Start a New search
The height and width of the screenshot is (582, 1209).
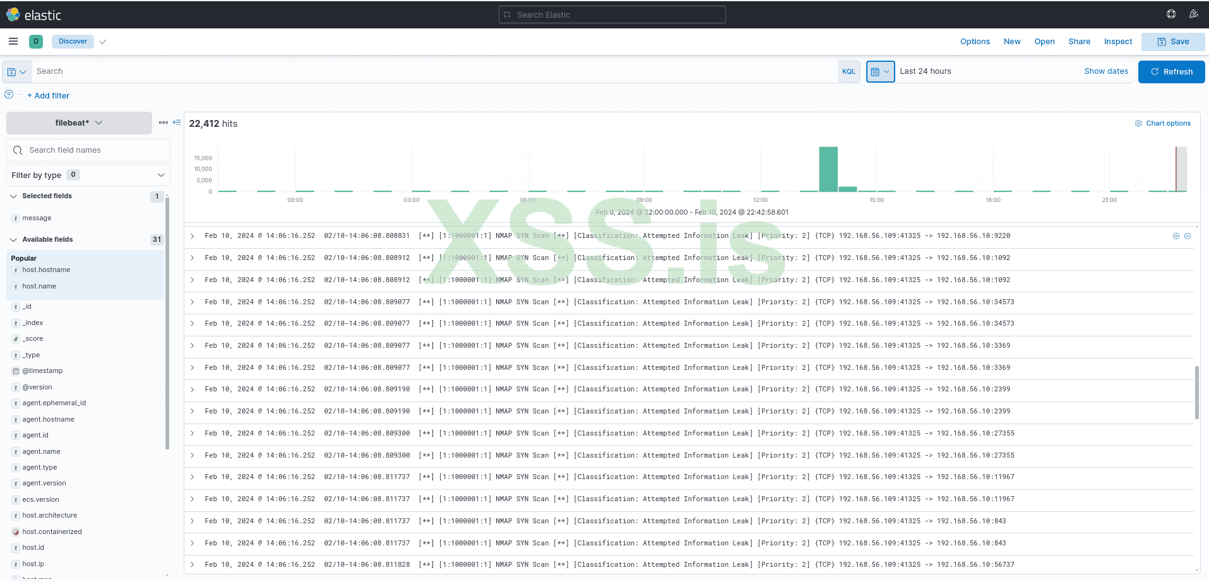1012,42
